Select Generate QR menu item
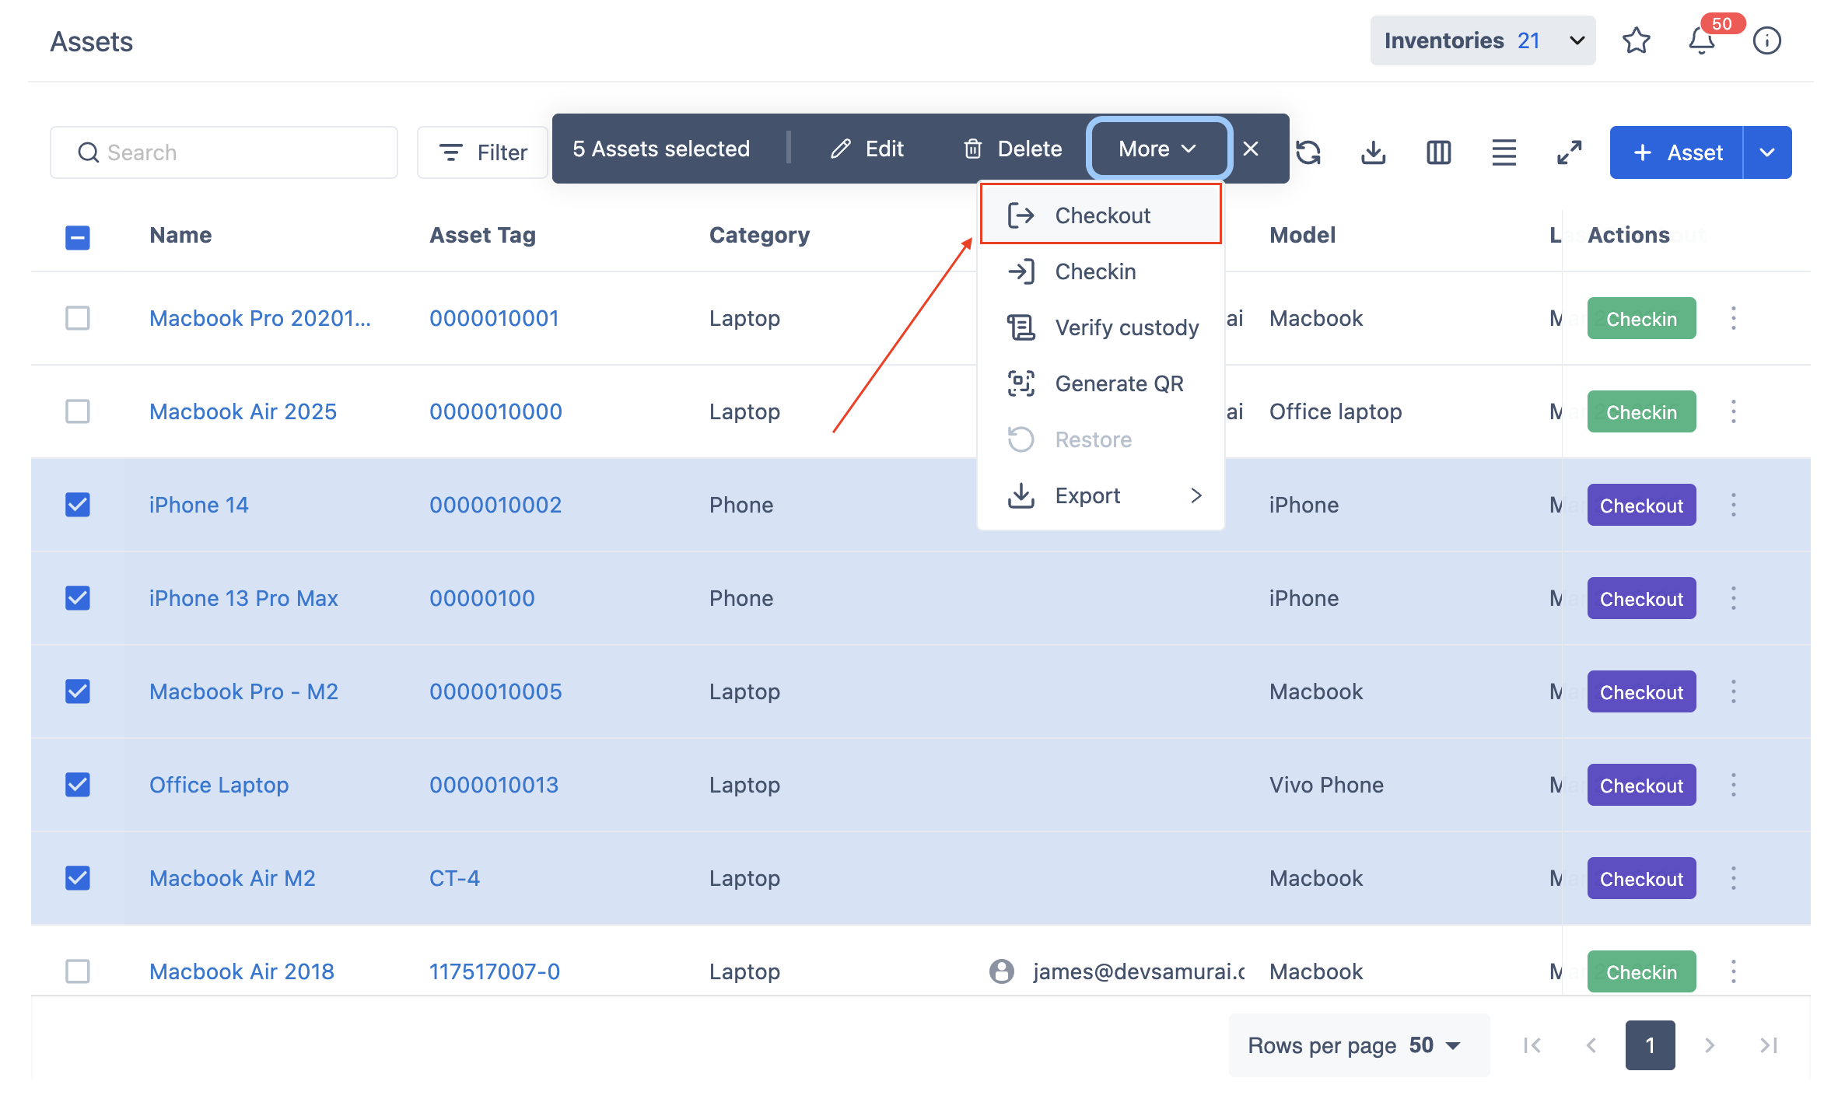 coord(1119,383)
